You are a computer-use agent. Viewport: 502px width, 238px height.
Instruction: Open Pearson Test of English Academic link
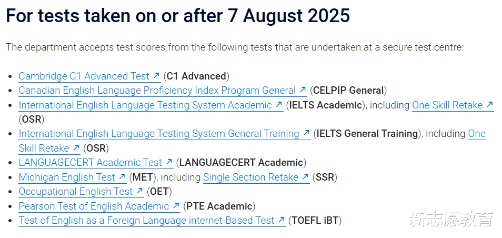tap(94, 206)
